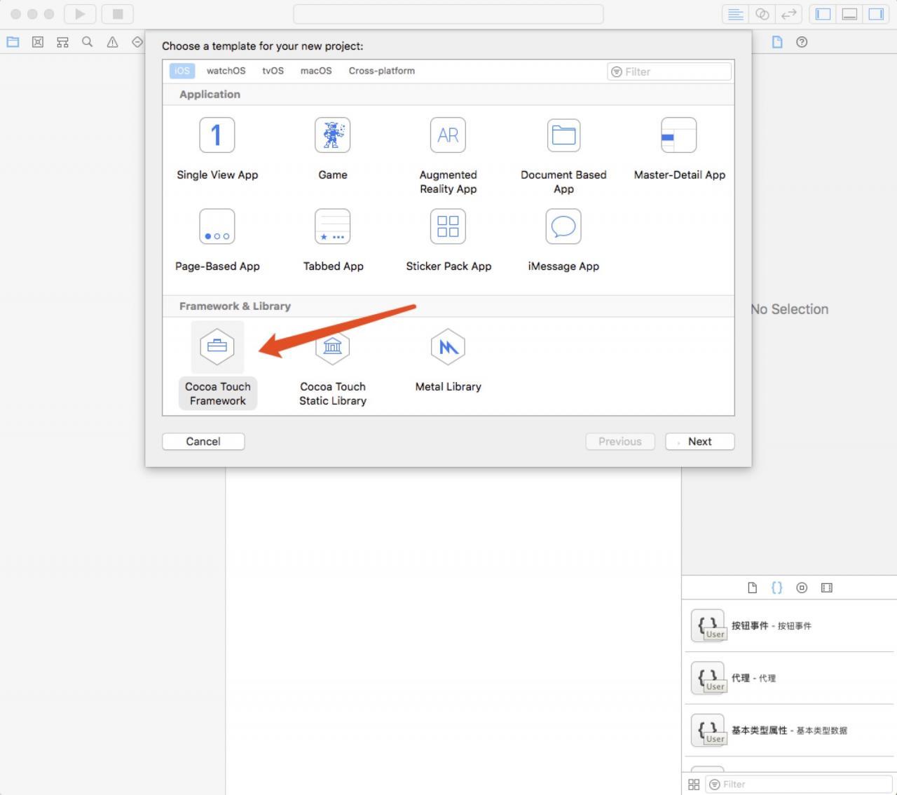
Task: Switch to the version editor icon
Action: tap(789, 14)
